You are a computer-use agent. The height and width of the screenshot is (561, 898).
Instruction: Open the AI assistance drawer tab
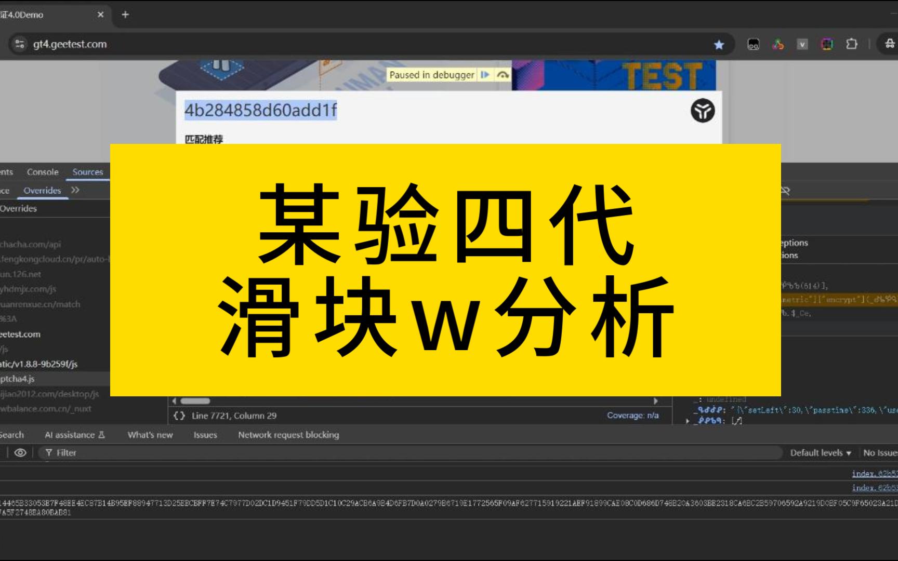(x=75, y=435)
